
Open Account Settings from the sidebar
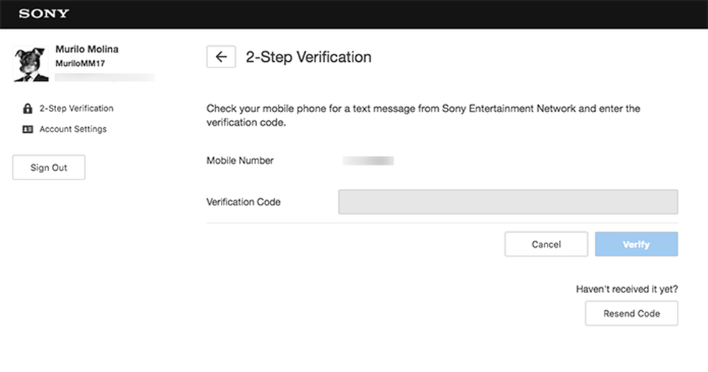pyautogui.click(x=73, y=129)
